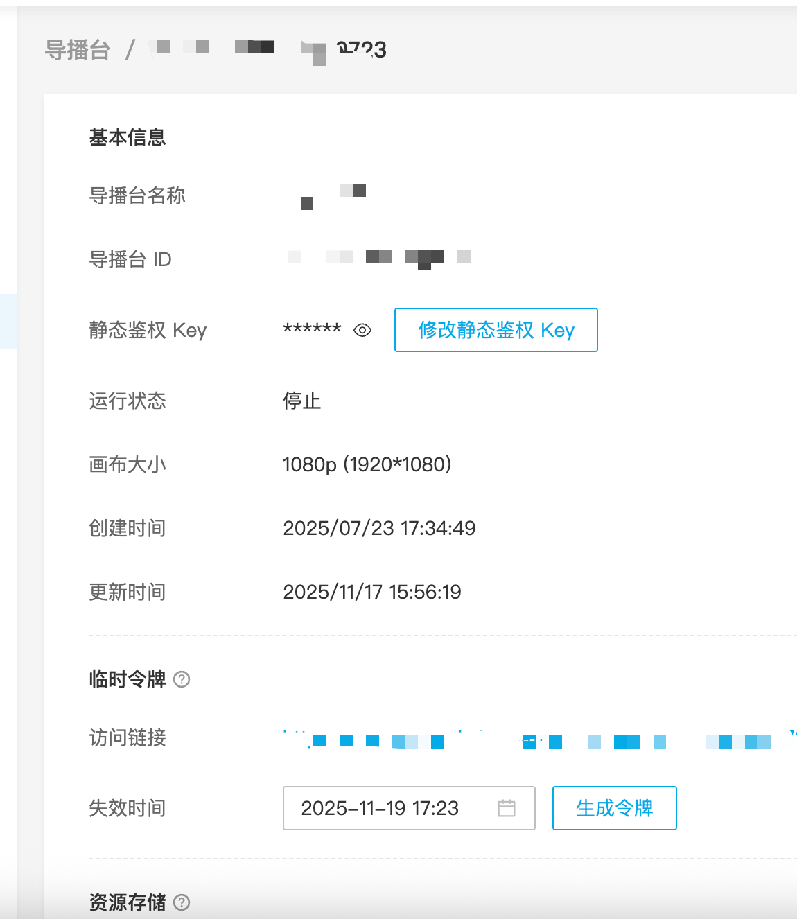Click the question mark after 临时令牌 heading

182,681
